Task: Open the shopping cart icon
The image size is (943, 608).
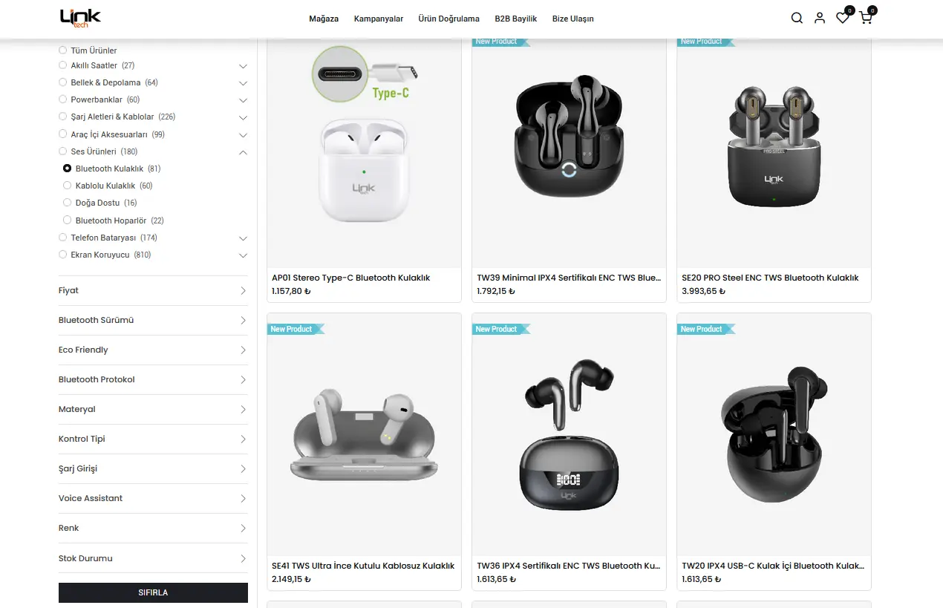Action: 866,18
